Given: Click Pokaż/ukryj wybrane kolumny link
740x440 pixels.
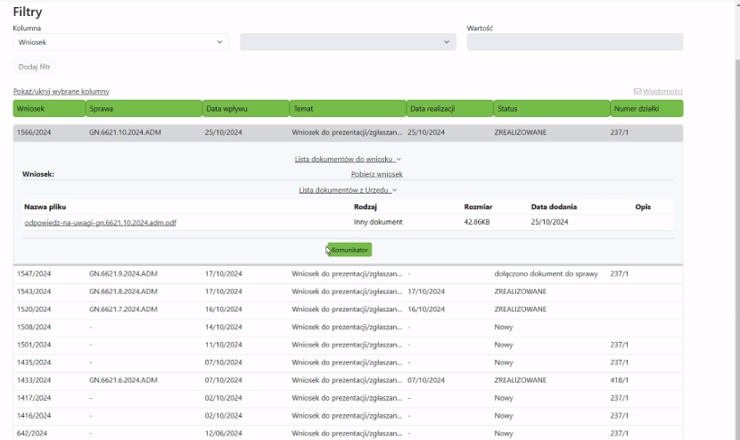Looking at the screenshot, I should (x=61, y=92).
